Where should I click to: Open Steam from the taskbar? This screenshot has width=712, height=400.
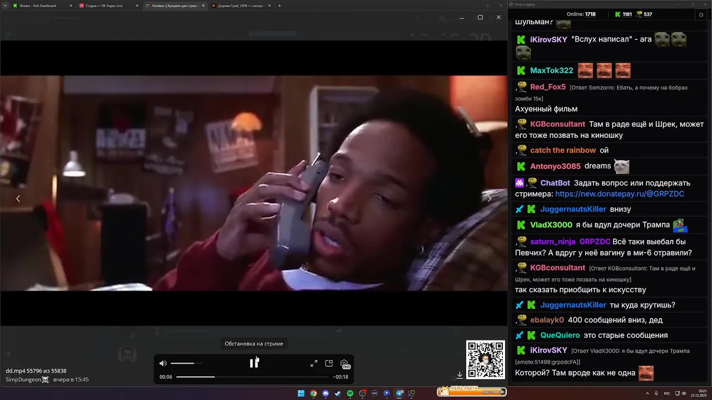coord(338,393)
